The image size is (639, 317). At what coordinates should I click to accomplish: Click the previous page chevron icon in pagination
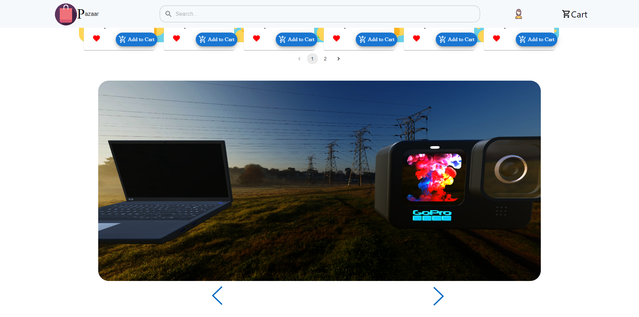click(x=299, y=59)
